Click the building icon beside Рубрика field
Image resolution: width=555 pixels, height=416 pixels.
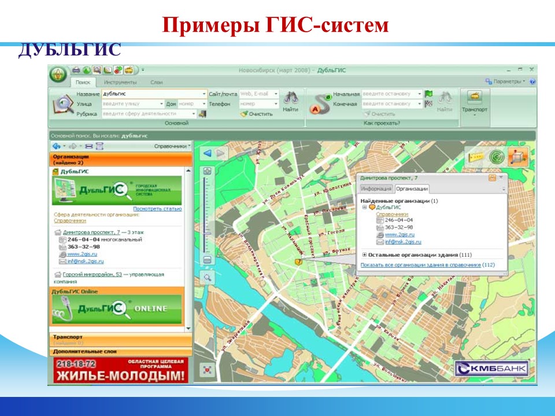click(202, 114)
